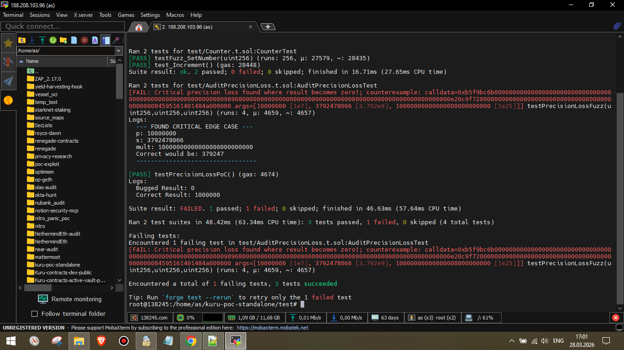624x350 pixels.
Task: Close remote monitoring bar with red X
Action: tap(616, 318)
